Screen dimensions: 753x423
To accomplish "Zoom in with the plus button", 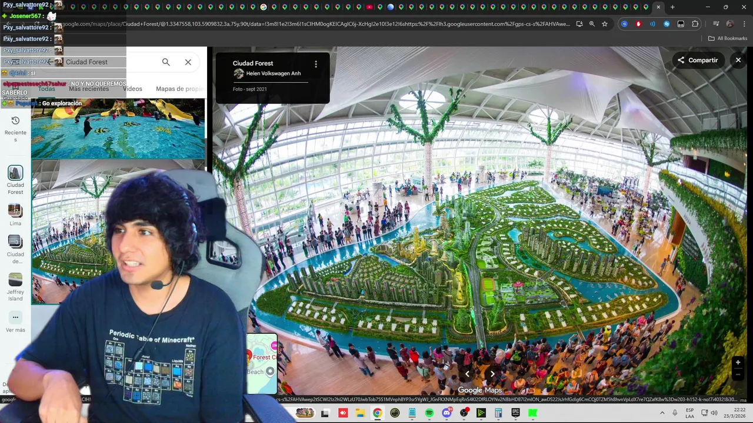I will [738, 362].
